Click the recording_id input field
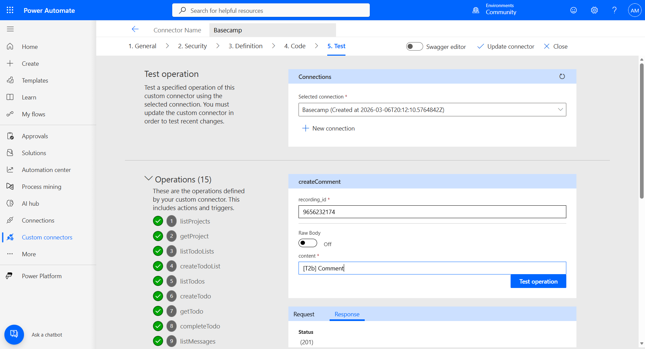The height and width of the screenshot is (349, 645). tap(432, 212)
